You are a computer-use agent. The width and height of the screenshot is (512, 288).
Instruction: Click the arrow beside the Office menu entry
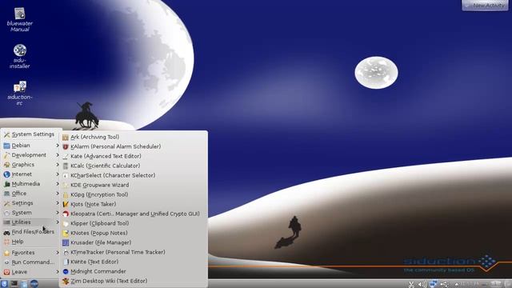coord(58,194)
